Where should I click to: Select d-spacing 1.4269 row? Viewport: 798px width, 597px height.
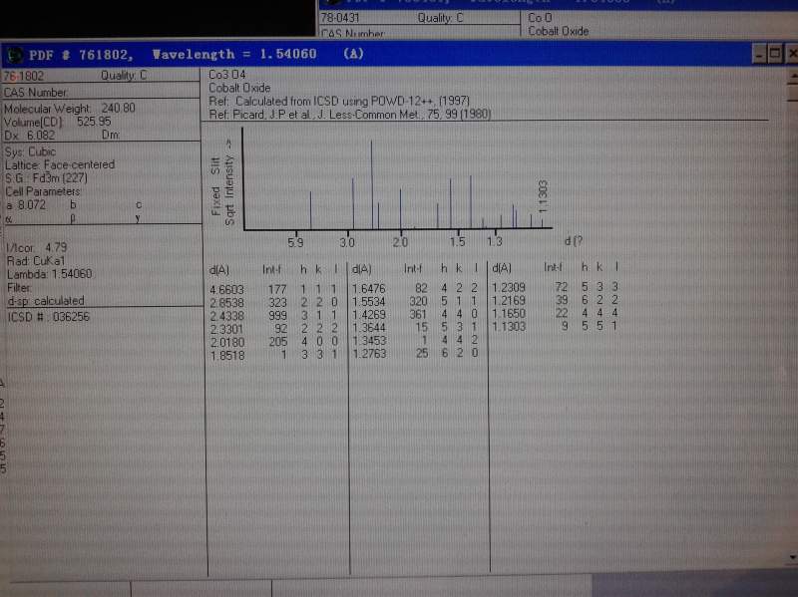click(416, 314)
